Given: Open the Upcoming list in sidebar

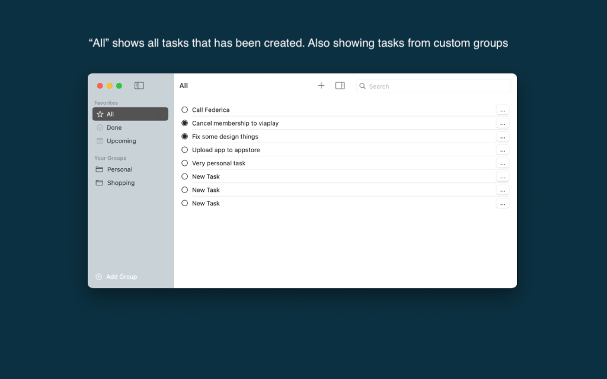Looking at the screenshot, I should 121,141.
